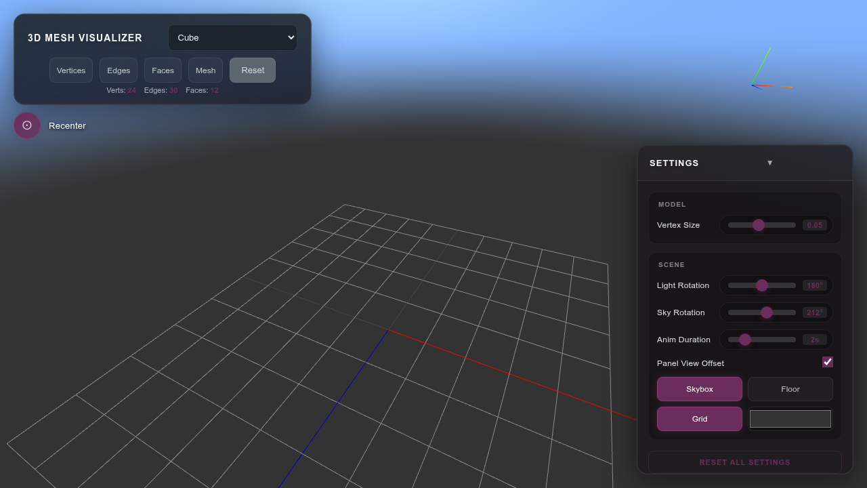Click the Recenter label
This screenshot has width=867, height=488.
click(x=67, y=125)
